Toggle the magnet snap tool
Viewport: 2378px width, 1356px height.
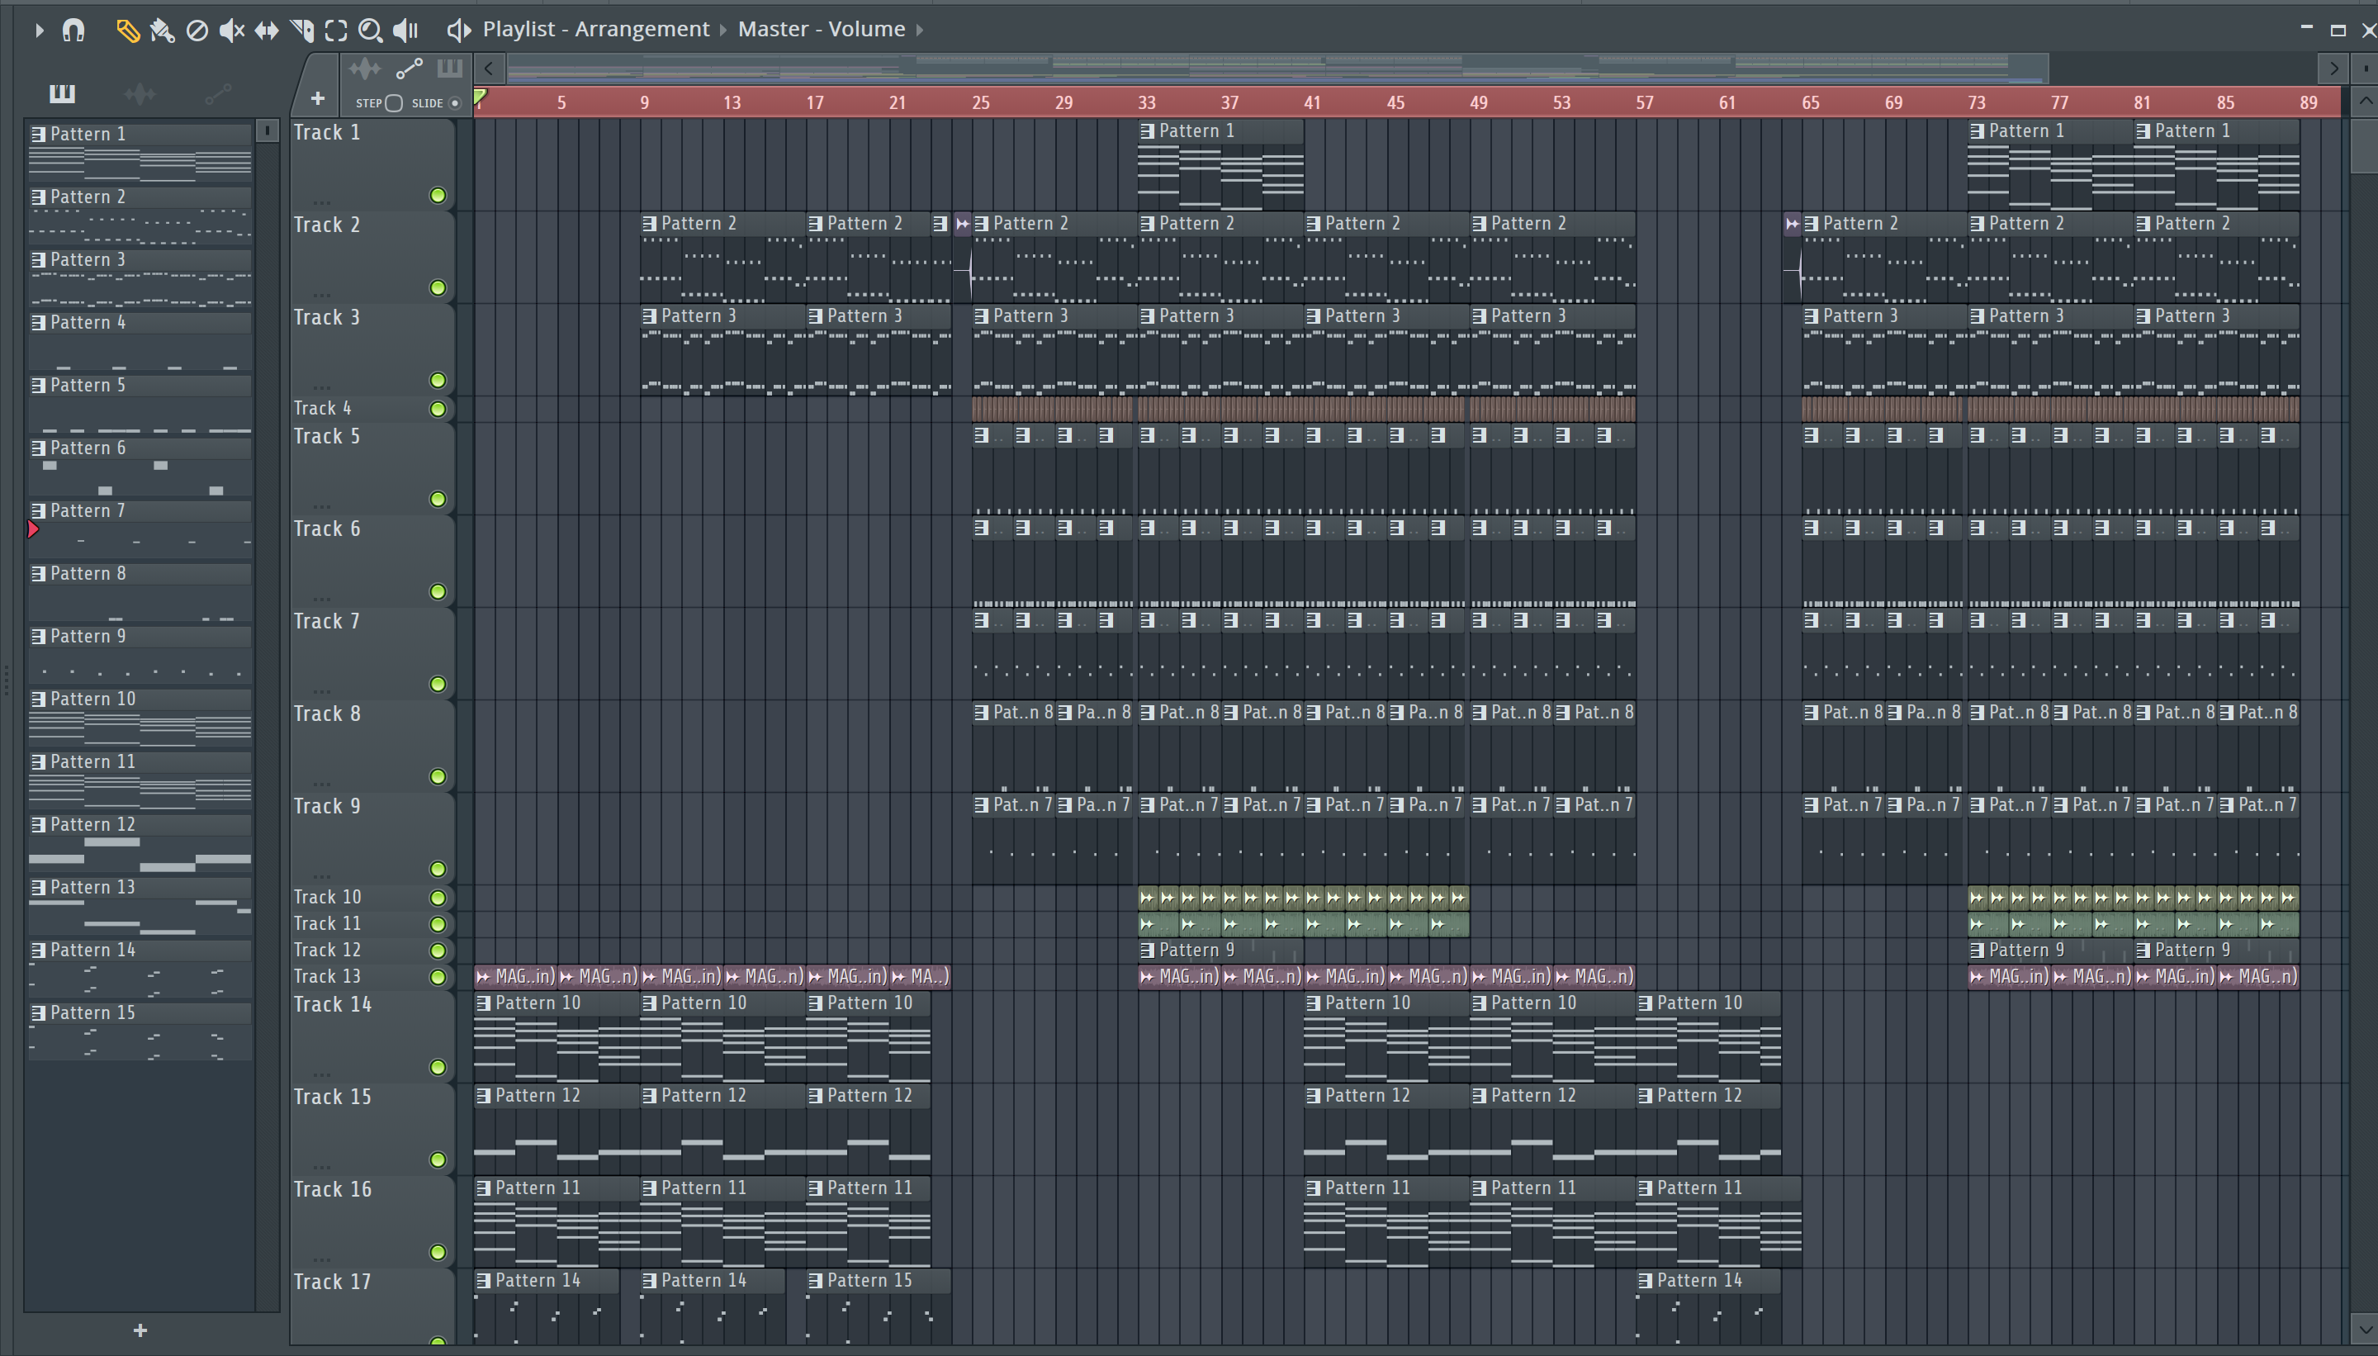73,30
